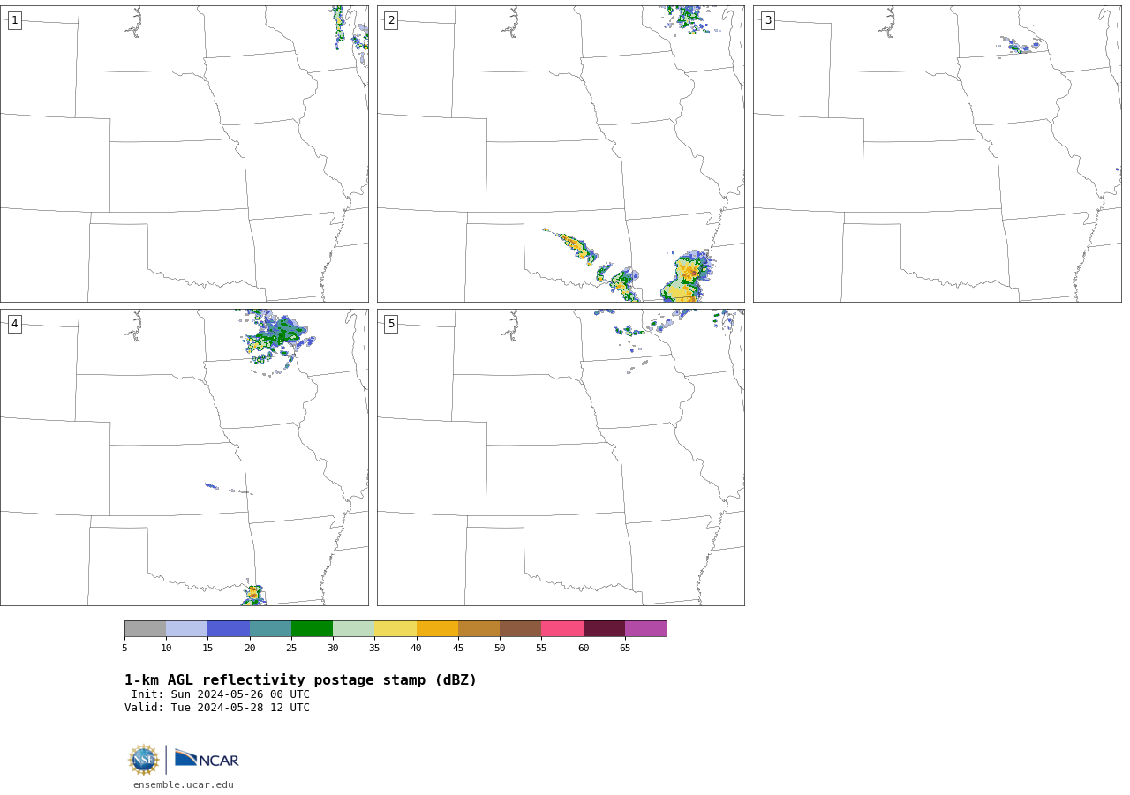Click the tan 45-50 dBZ swatch
This screenshot has width=1130, height=795.
478,629
